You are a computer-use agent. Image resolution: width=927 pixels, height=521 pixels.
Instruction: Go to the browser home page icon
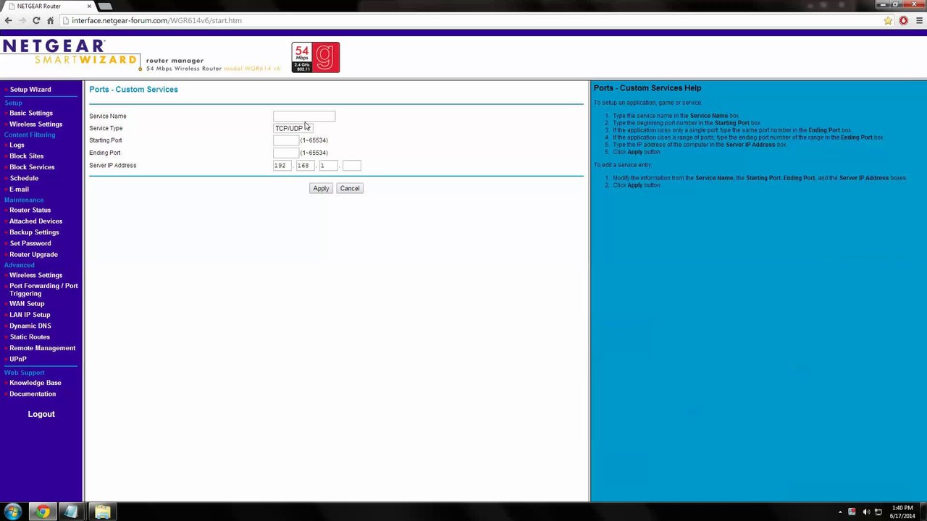click(x=50, y=20)
